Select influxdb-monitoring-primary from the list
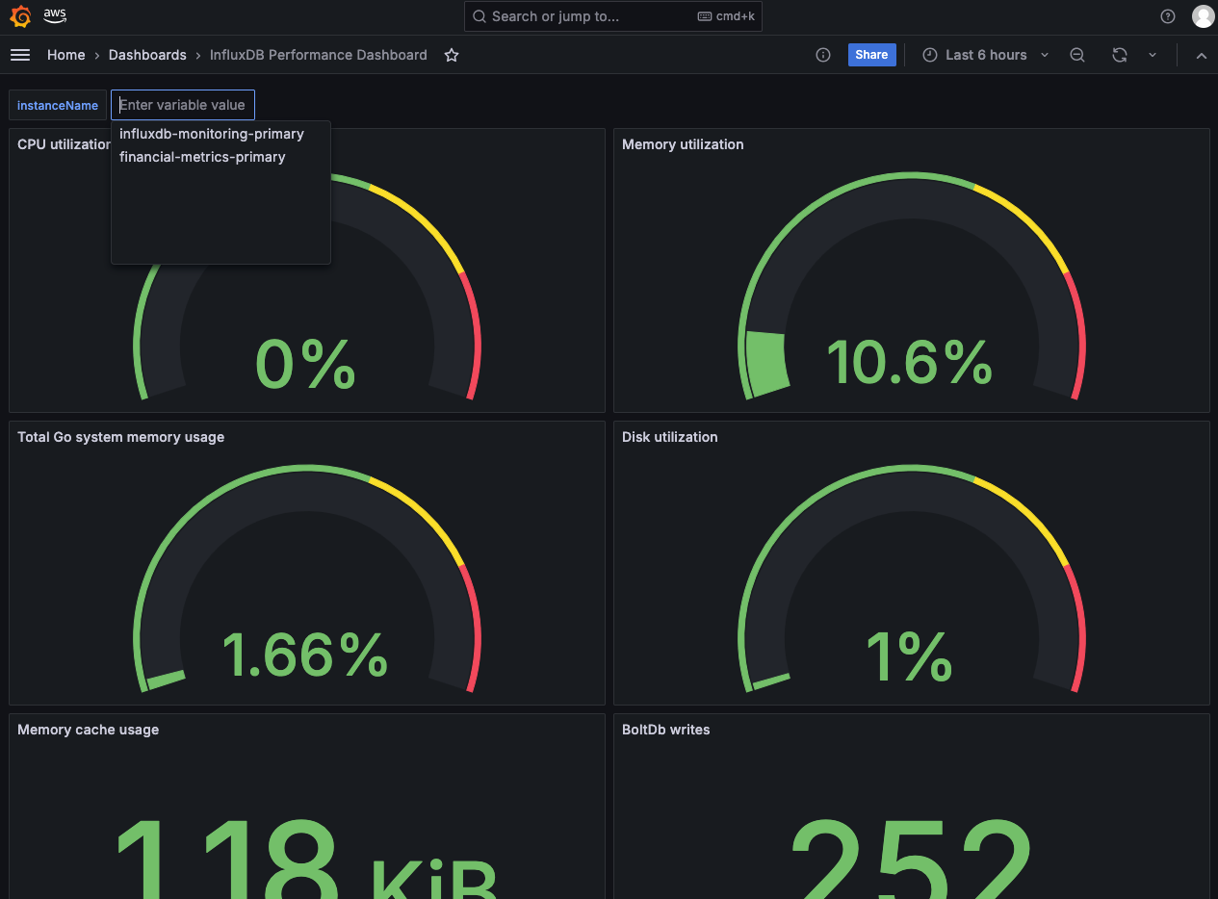This screenshot has height=899, width=1218. pyautogui.click(x=212, y=134)
